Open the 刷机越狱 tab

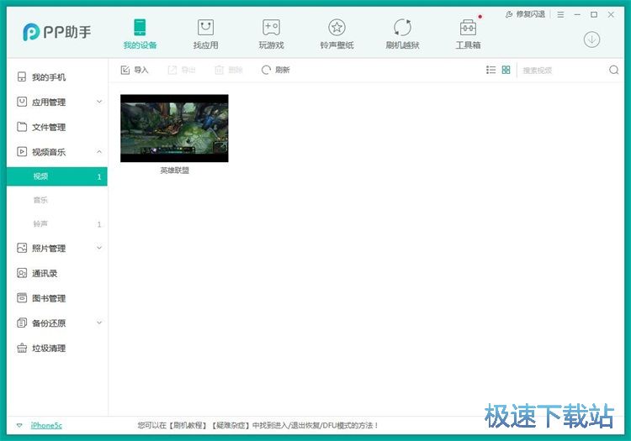[402, 34]
